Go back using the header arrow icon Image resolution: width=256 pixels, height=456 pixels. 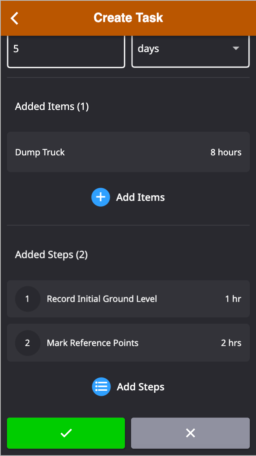(14, 18)
